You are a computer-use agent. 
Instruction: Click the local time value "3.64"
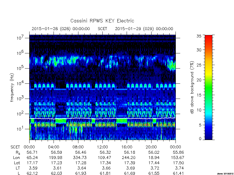(x=82, y=168)
